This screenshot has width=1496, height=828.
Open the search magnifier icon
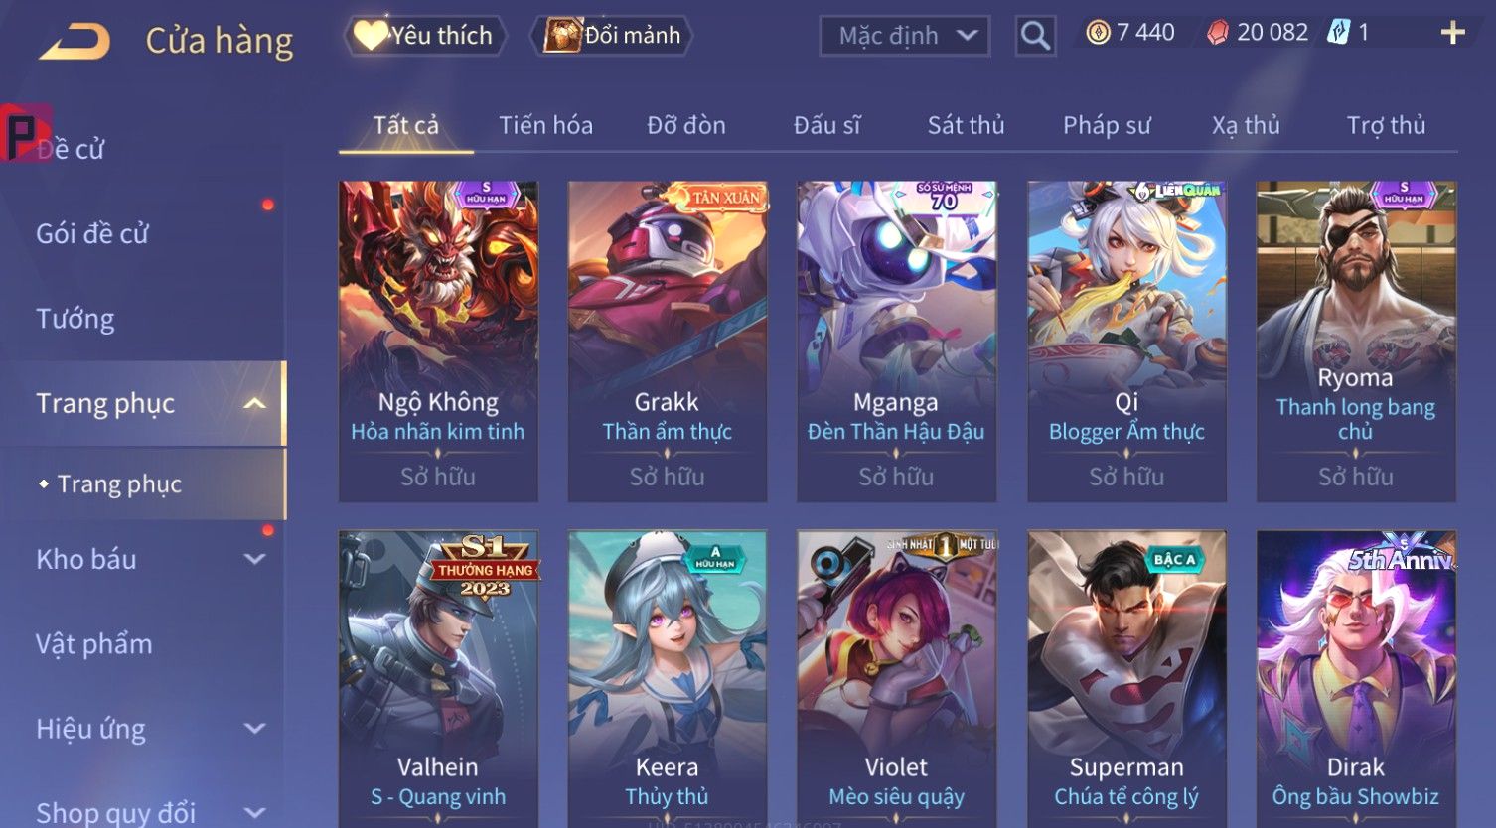click(x=1034, y=36)
